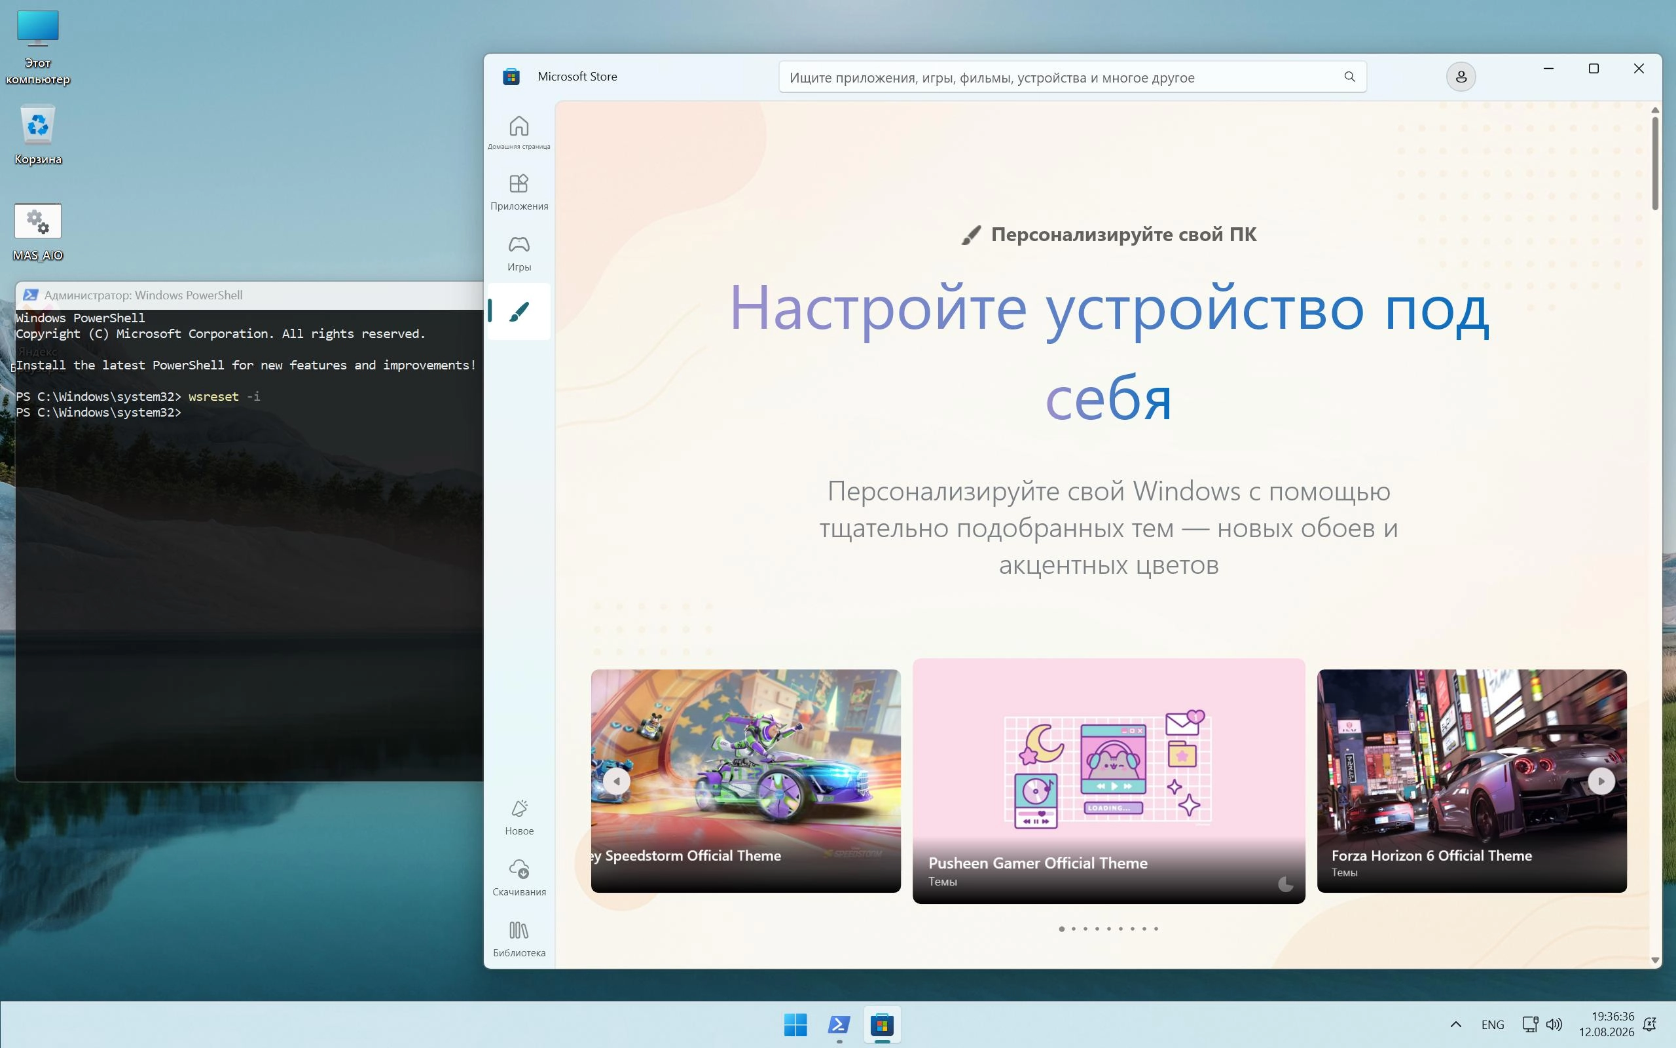The height and width of the screenshot is (1048, 1676).
Task: Click the Microsoft Store logo icon
Action: (x=511, y=77)
